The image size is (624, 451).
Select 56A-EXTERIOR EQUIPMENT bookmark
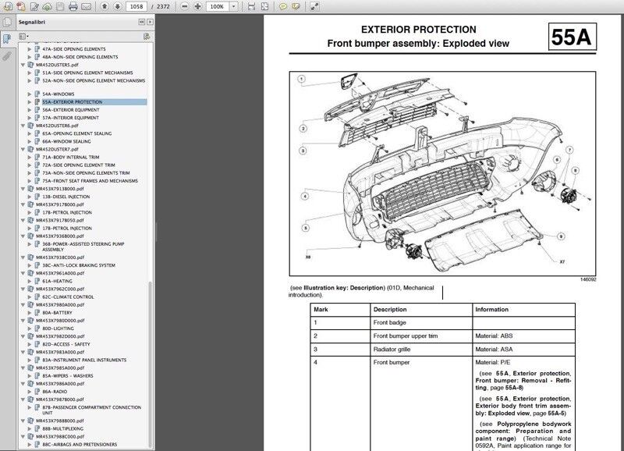[x=70, y=110]
